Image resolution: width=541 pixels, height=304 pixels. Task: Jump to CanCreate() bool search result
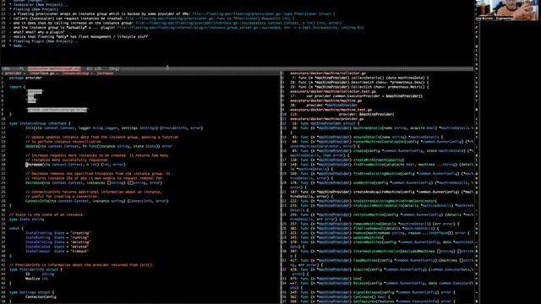346,296
